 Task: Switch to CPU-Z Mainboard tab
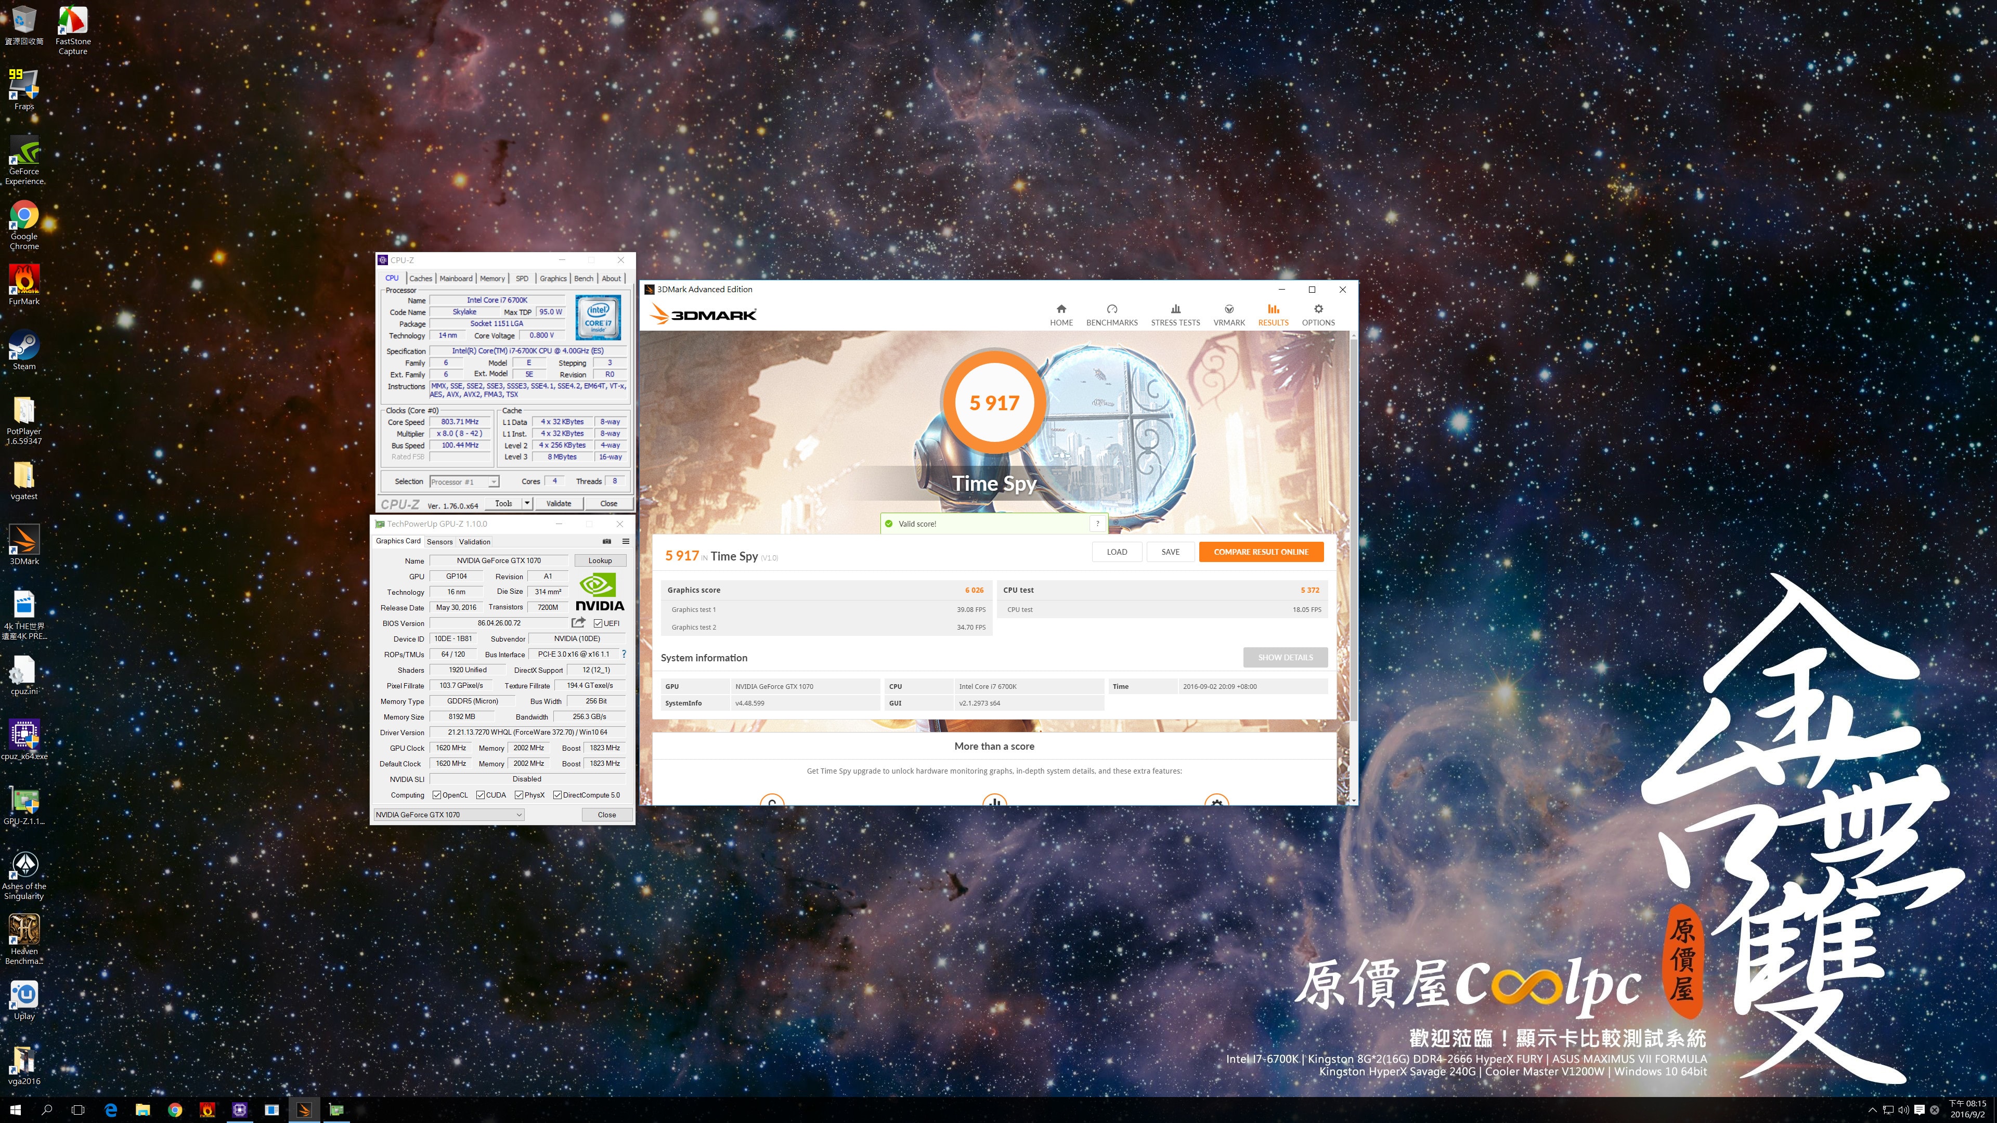(x=456, y=278)
